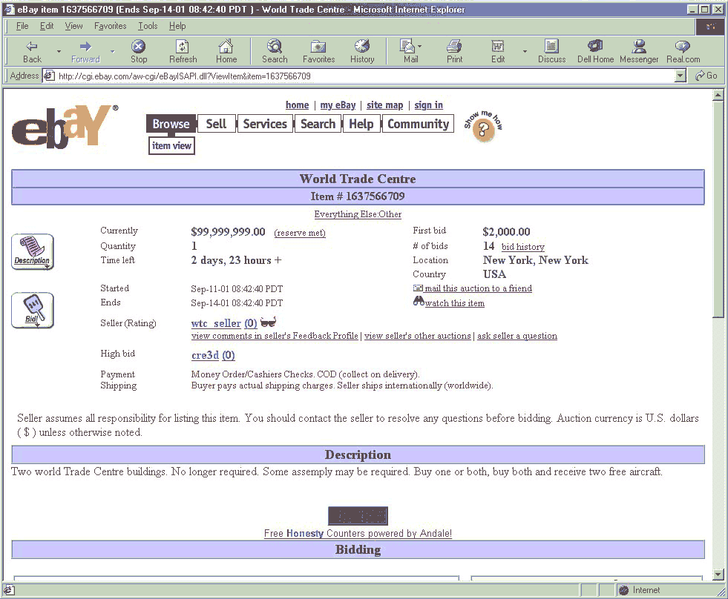Open the File menu
This screenshot has width=728, height=599.
click(22, 26)
